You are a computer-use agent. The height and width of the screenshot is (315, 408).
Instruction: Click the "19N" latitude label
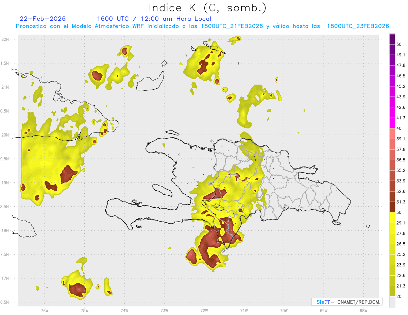tap(5, 183)
